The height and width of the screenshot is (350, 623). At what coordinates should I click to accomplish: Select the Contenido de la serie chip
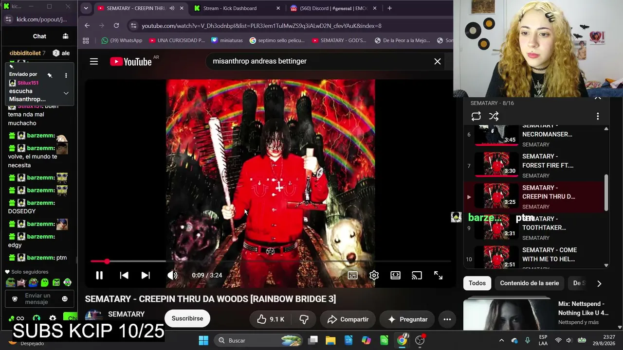coord(530,283)
